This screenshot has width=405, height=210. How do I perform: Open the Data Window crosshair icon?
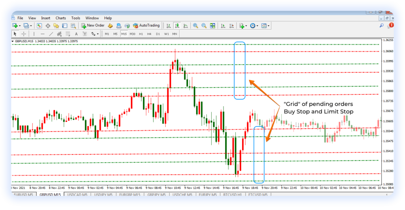[48, 26]
